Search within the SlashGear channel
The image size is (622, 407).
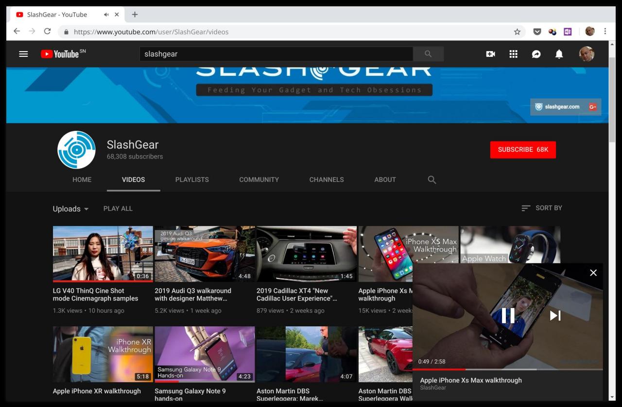(432, 180)
